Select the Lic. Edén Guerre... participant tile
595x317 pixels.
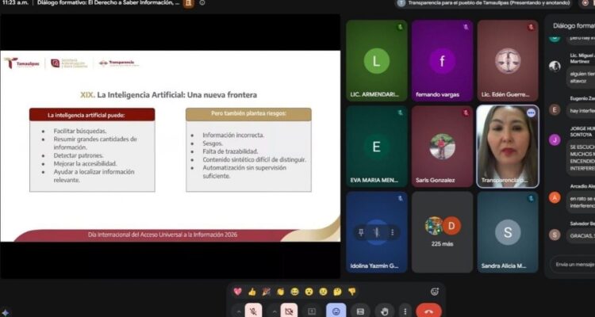pos(508,61)
